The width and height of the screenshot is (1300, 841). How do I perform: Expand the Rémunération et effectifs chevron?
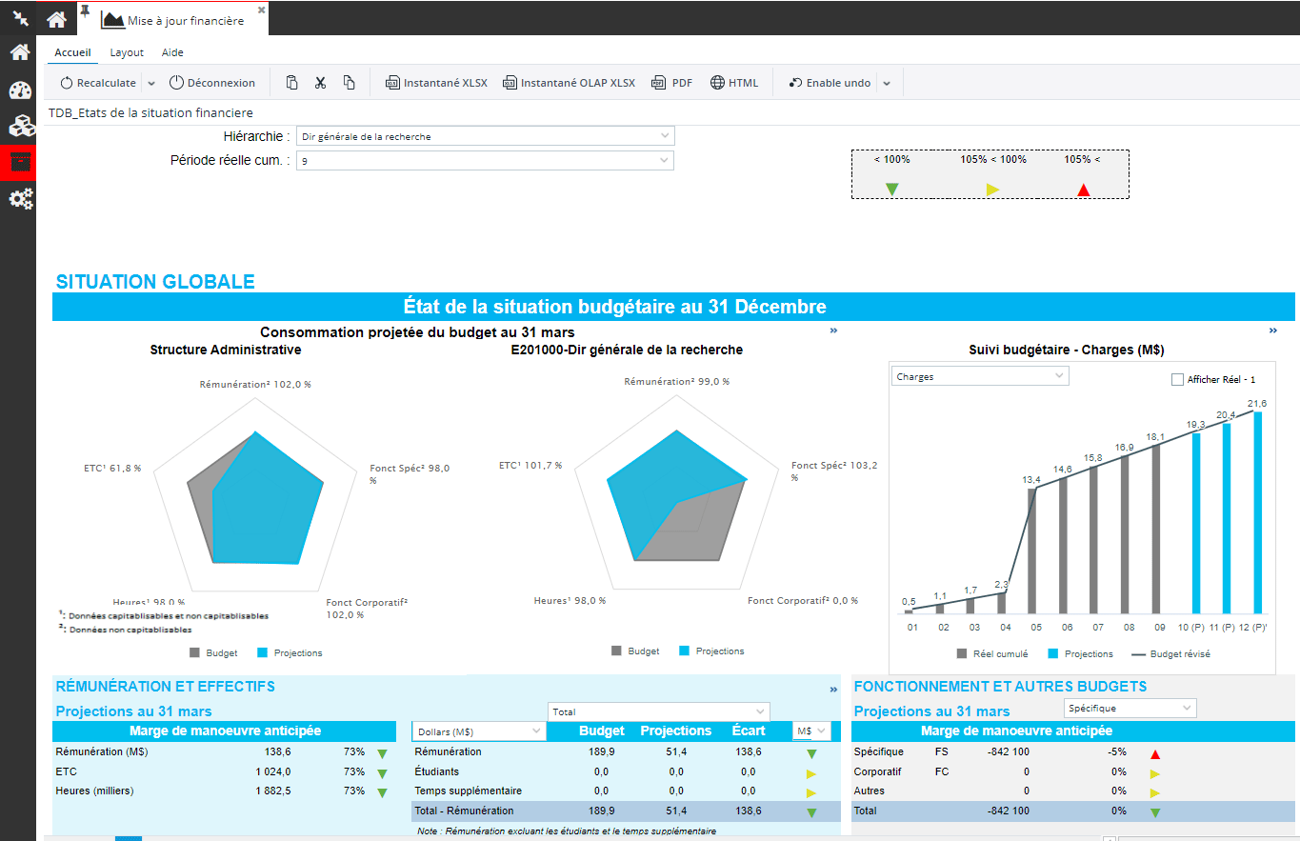[x=833, y=689]
